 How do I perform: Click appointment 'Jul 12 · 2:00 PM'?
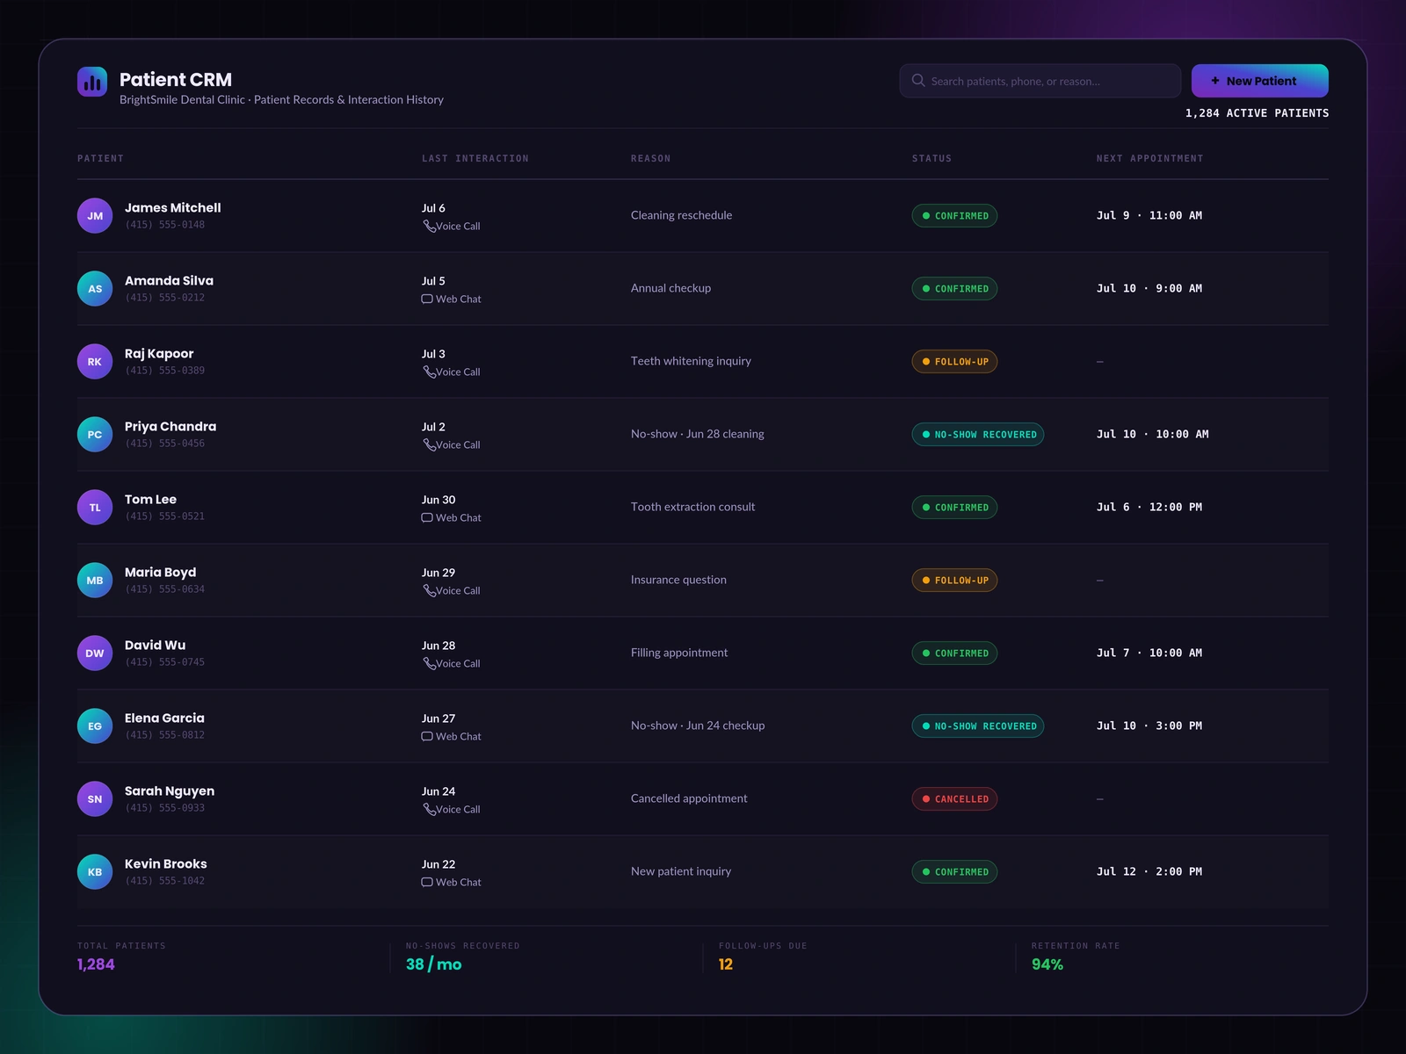point(1149,871)
